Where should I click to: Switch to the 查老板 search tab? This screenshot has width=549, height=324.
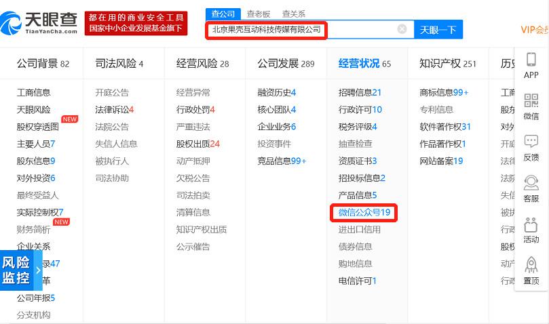[x=259, y=14]
